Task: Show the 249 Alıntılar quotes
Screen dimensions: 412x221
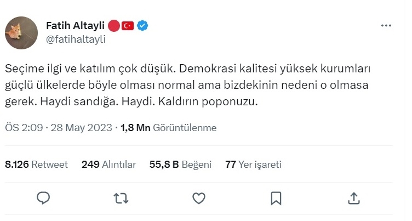Action: (108, 165)
